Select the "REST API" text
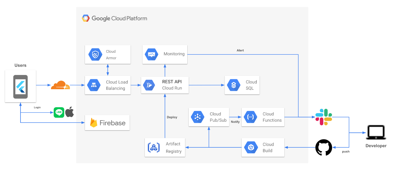The width and height of the screenshot is (399, 175). click(x=172, y=82)
